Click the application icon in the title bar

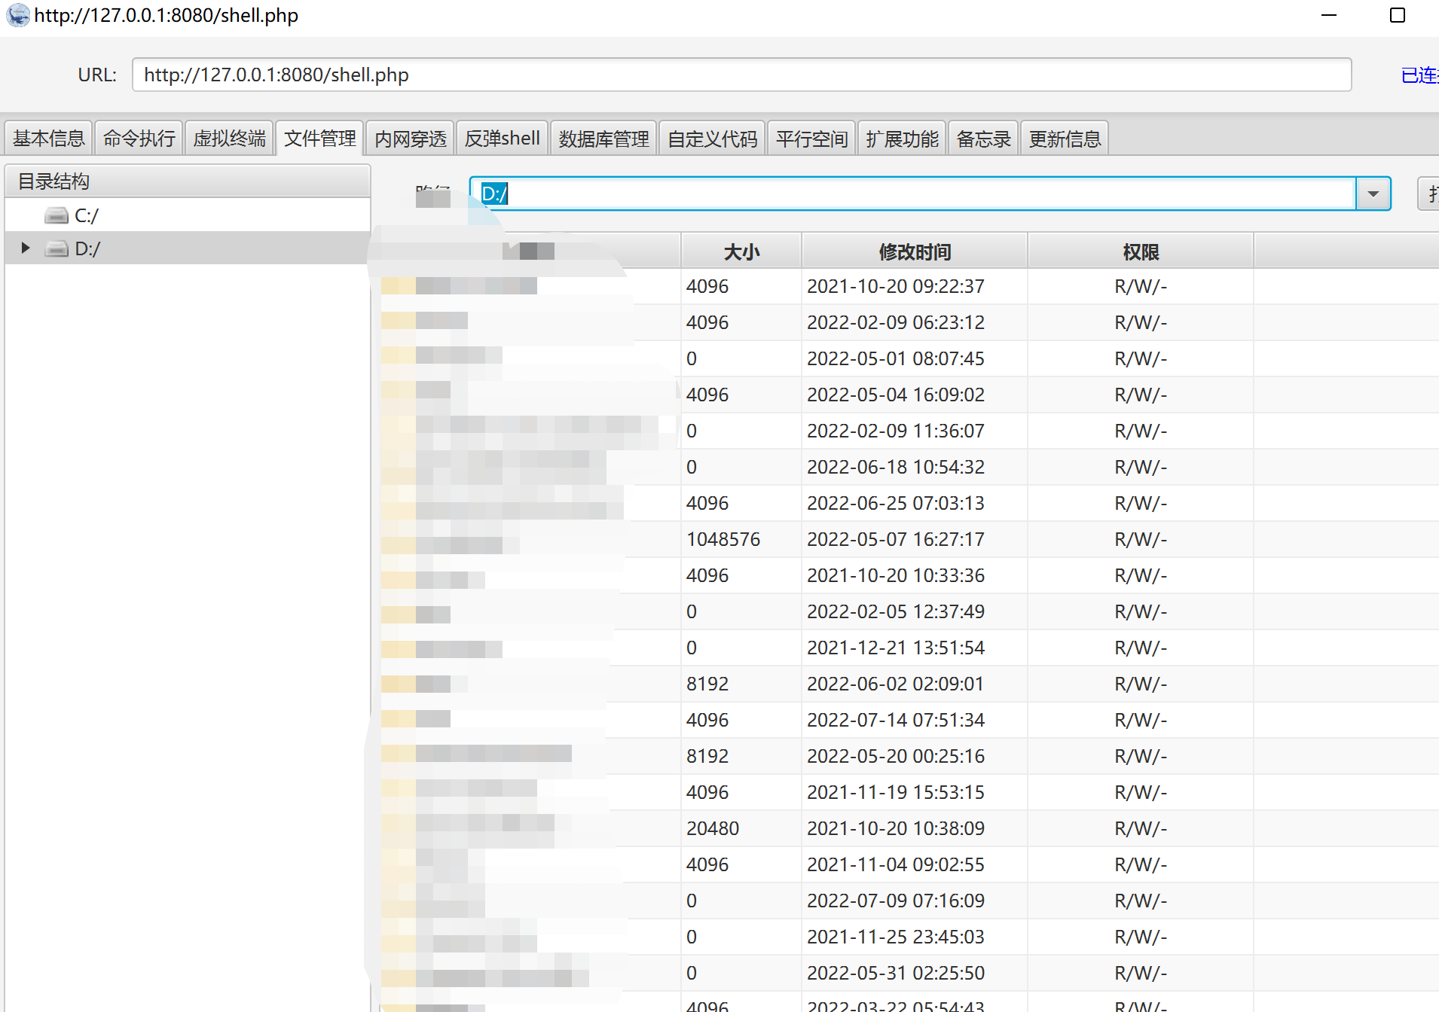(17, 15)
